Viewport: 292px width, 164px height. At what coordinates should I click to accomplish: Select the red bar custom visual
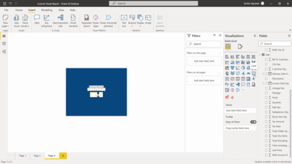point(227,97)
